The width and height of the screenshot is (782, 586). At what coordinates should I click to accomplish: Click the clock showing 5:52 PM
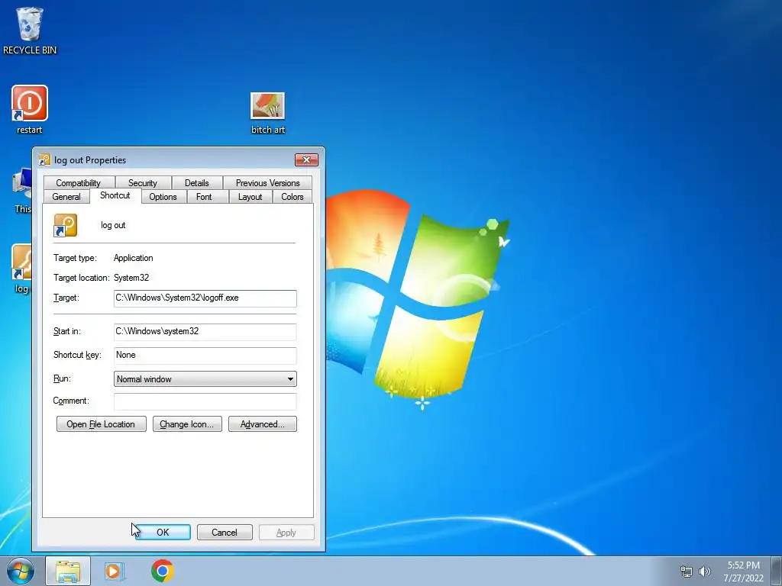pyautogui.click(x=744, y=572)
